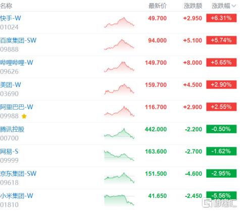Viewport: 240px width, 211px height.
Task: Sort by the 最新价 column header
Action: tap(158, 6)
